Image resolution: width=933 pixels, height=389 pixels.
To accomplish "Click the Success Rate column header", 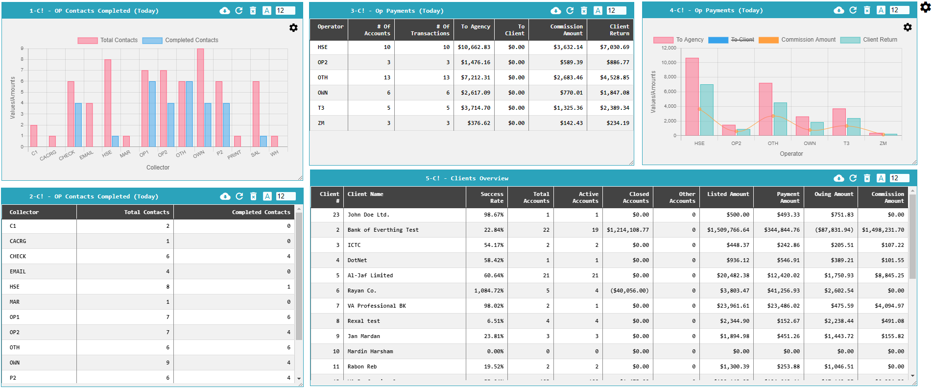I will point(491,197).
